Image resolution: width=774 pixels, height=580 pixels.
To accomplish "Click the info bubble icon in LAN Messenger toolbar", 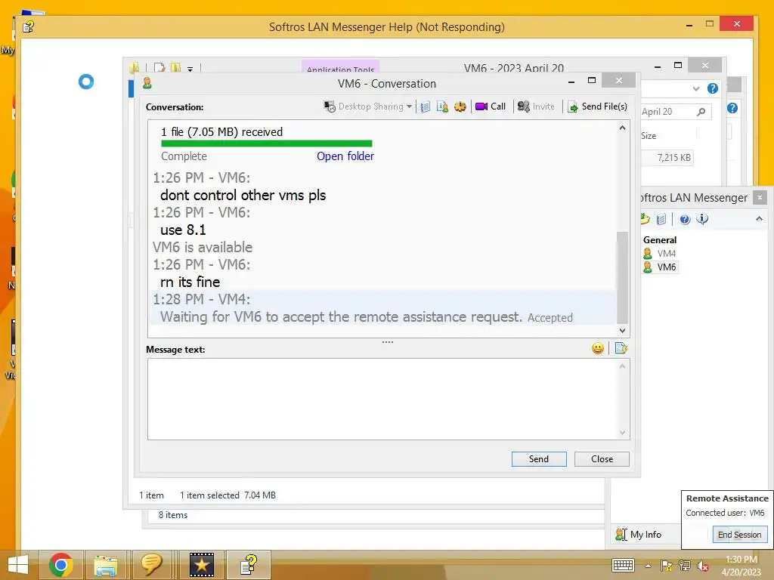I will click(702, 219).
